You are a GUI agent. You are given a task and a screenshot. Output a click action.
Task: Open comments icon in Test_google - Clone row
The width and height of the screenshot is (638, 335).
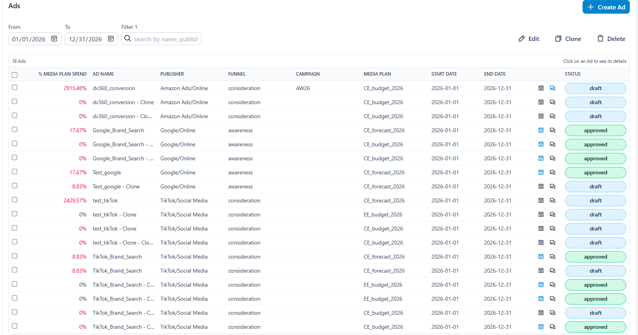pos(553,186)
